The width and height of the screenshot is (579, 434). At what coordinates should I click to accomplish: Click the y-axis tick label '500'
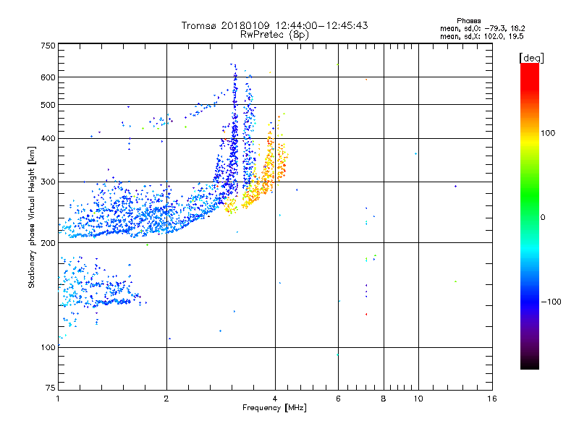point(48,105)
